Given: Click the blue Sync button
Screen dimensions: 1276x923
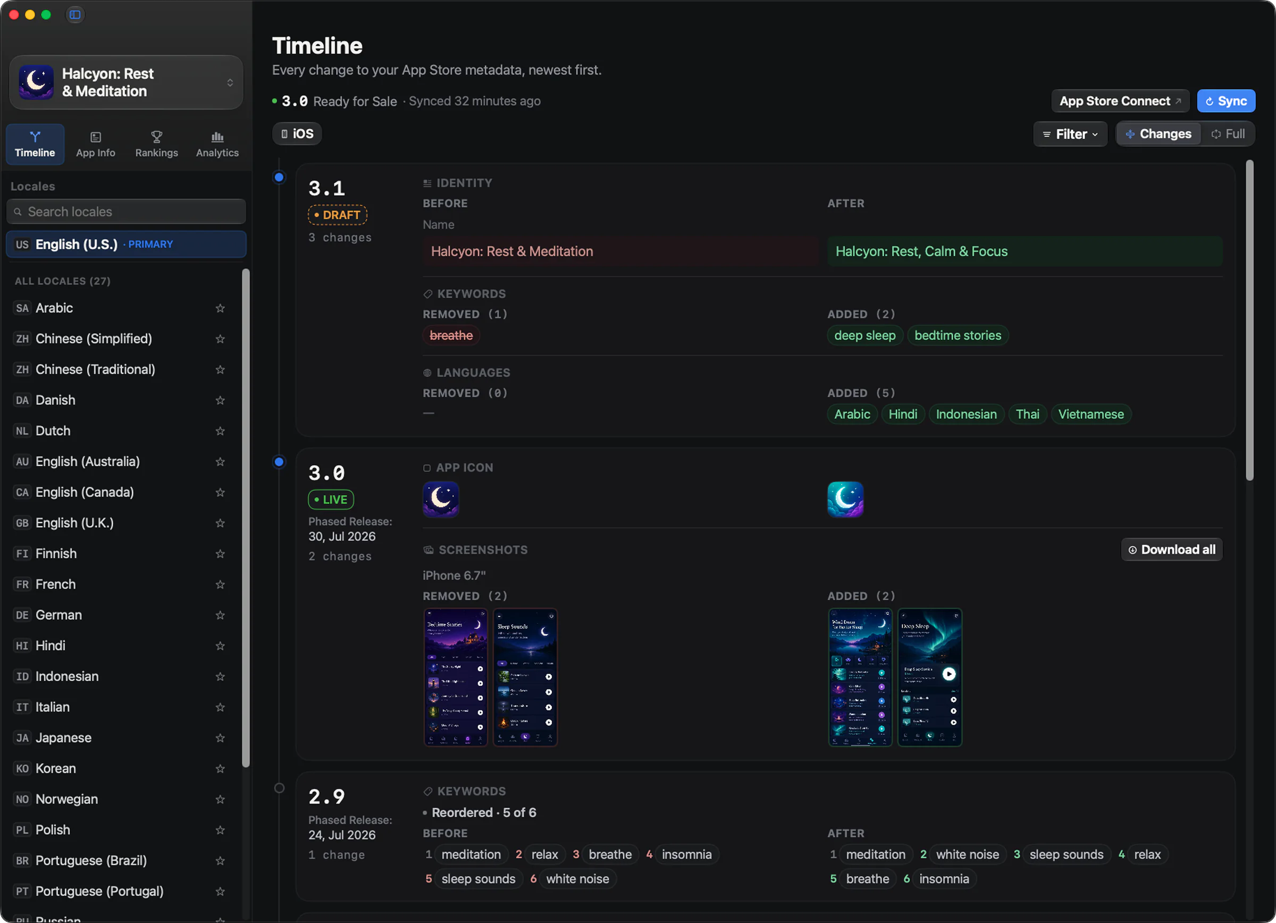Looking at the screenshot, I should 1225,101.
